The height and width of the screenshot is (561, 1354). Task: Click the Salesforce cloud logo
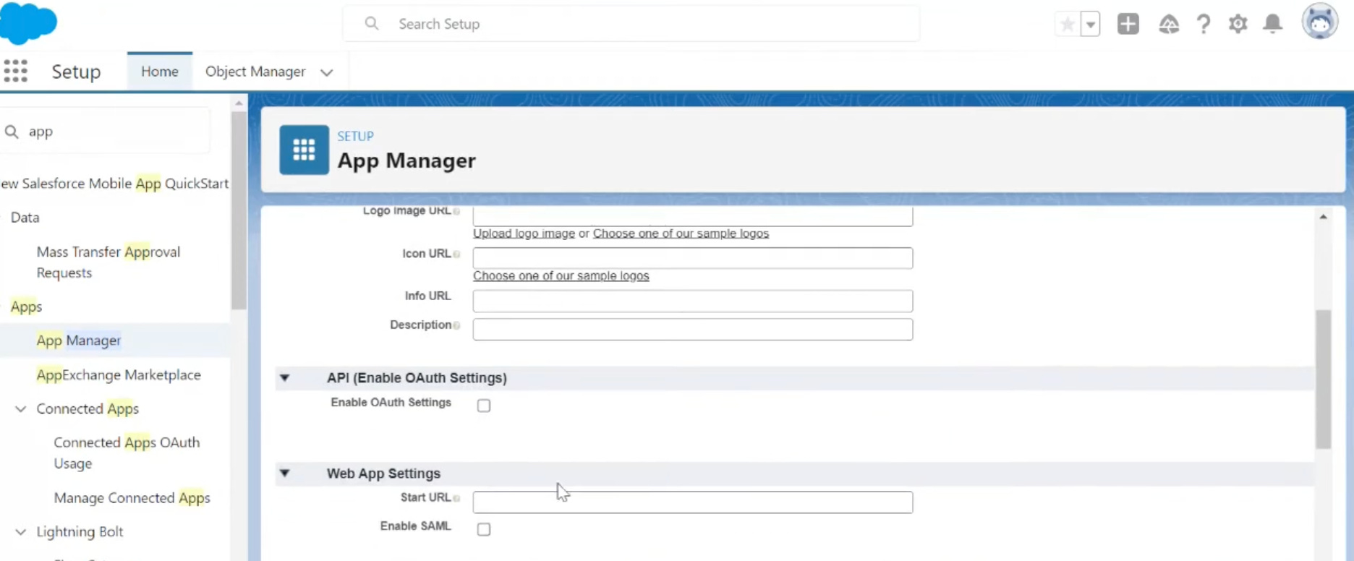click(x=29, y=22)
